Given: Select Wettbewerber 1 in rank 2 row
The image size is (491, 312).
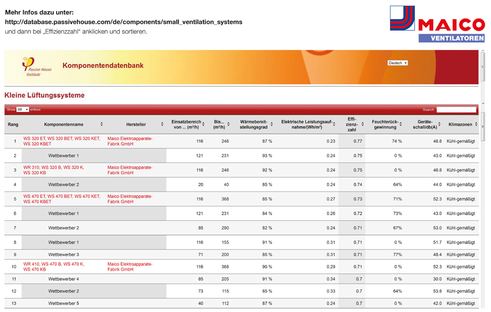Looking at the screenshot, I should 64,156.
